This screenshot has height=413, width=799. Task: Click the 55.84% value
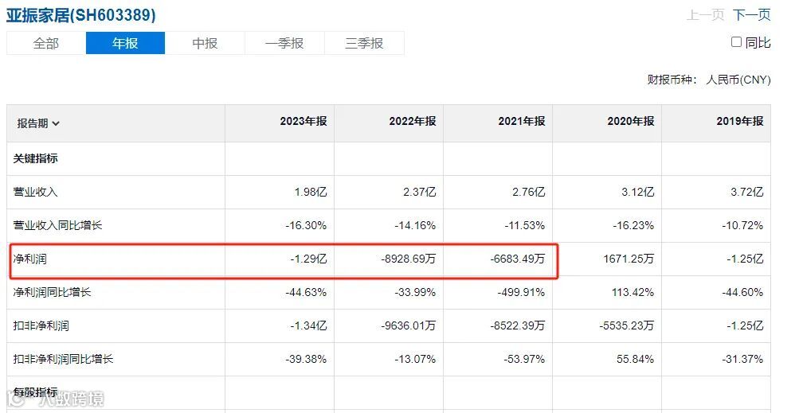point(636,359)
